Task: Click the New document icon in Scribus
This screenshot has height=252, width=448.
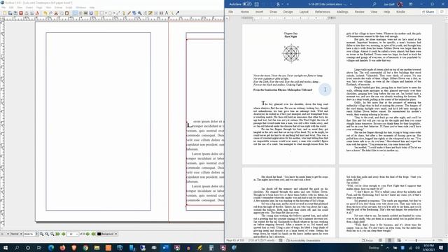Action: coord(5,13)
